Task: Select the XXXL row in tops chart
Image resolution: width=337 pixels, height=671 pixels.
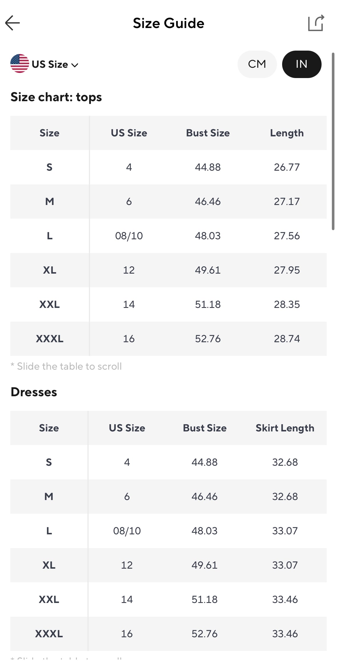Action: (x=168, y=339)
